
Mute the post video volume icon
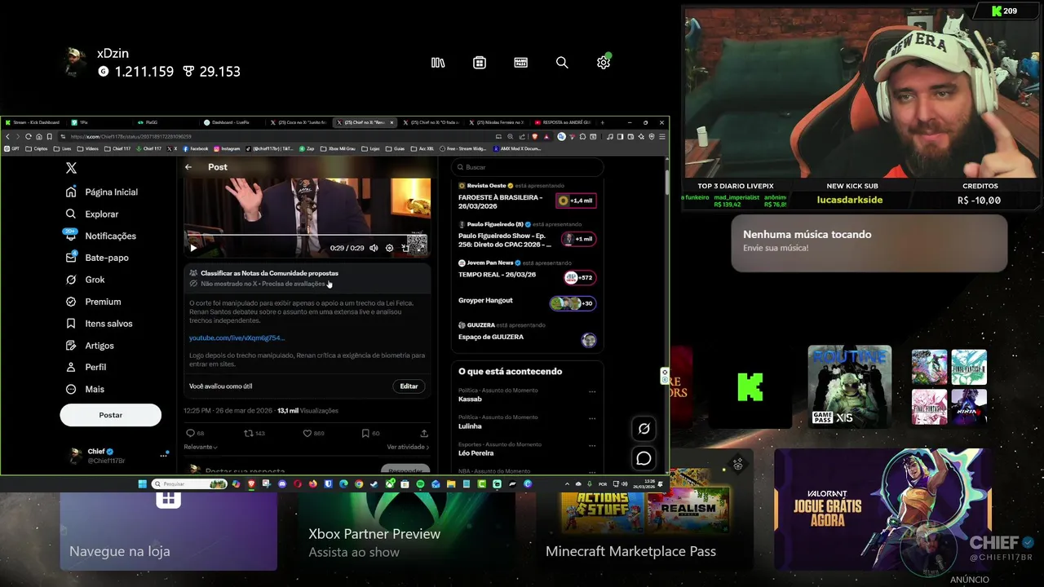point(374,248)
